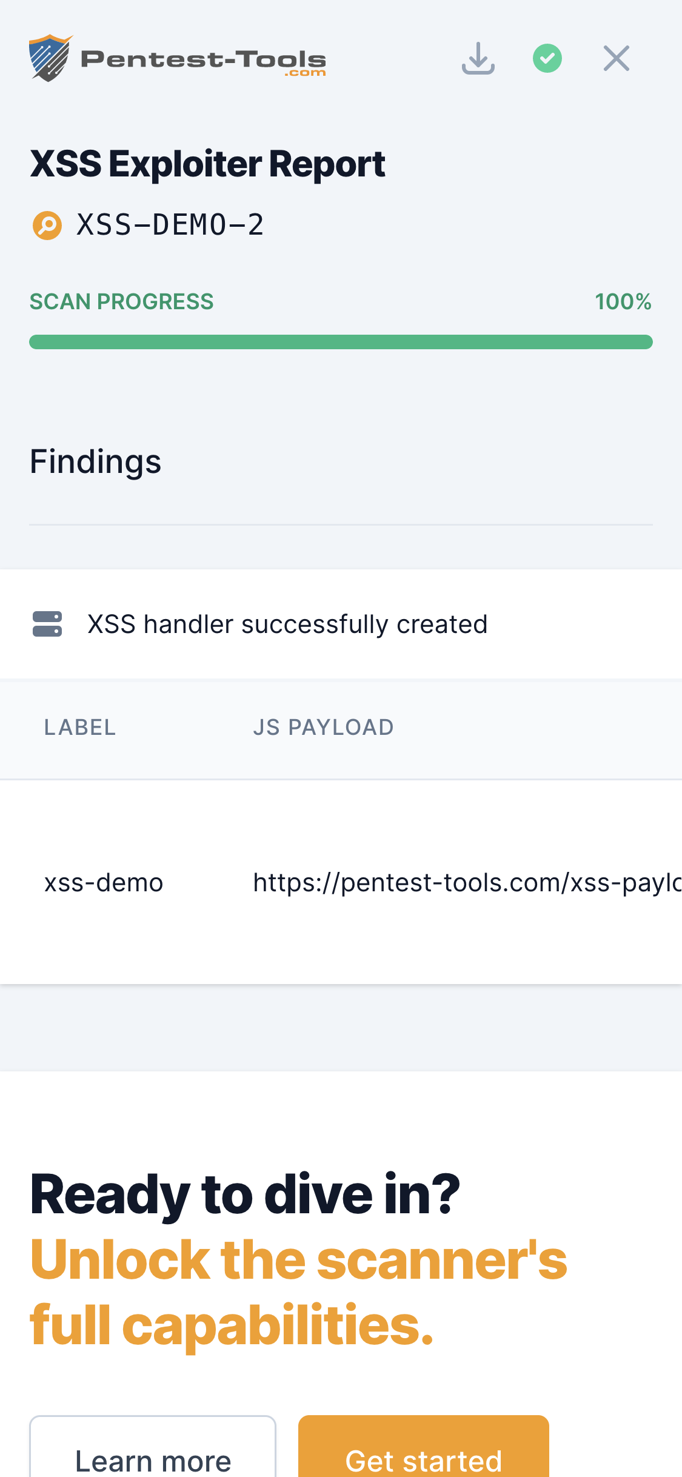Click the scan progress bar
The width and height of the screenshot is (682, 1477).
tap(341, 341)
